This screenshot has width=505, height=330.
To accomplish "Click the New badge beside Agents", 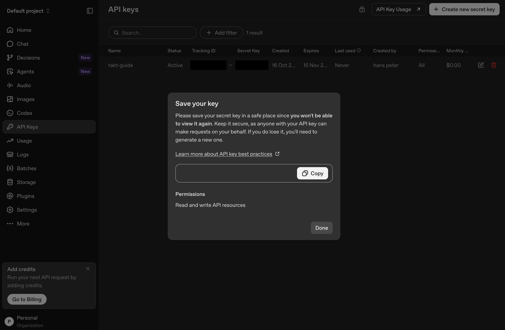I will click(x=85, y=72).
